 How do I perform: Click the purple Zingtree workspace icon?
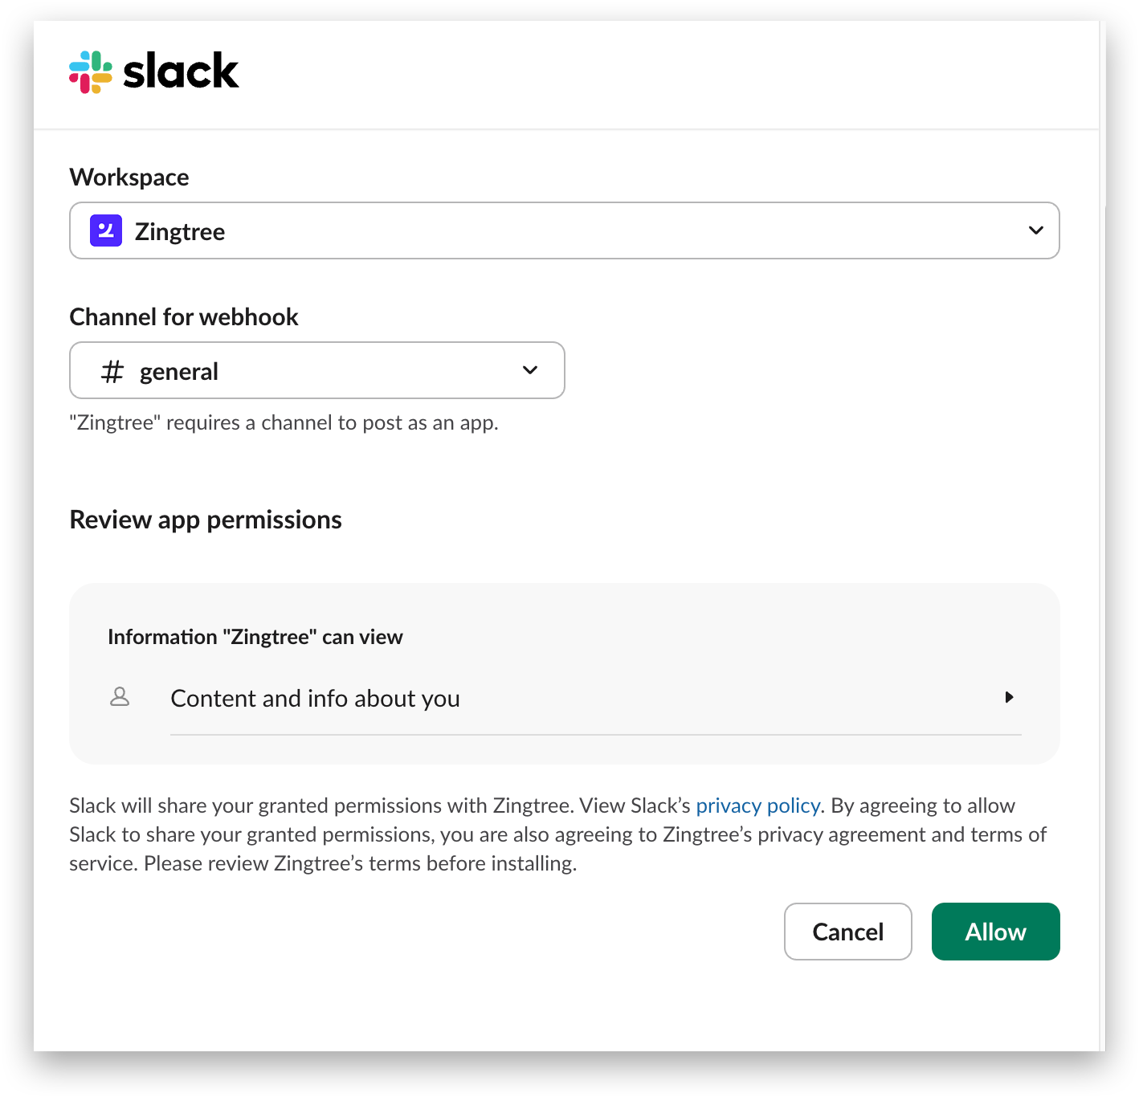[x=106, y=230]
